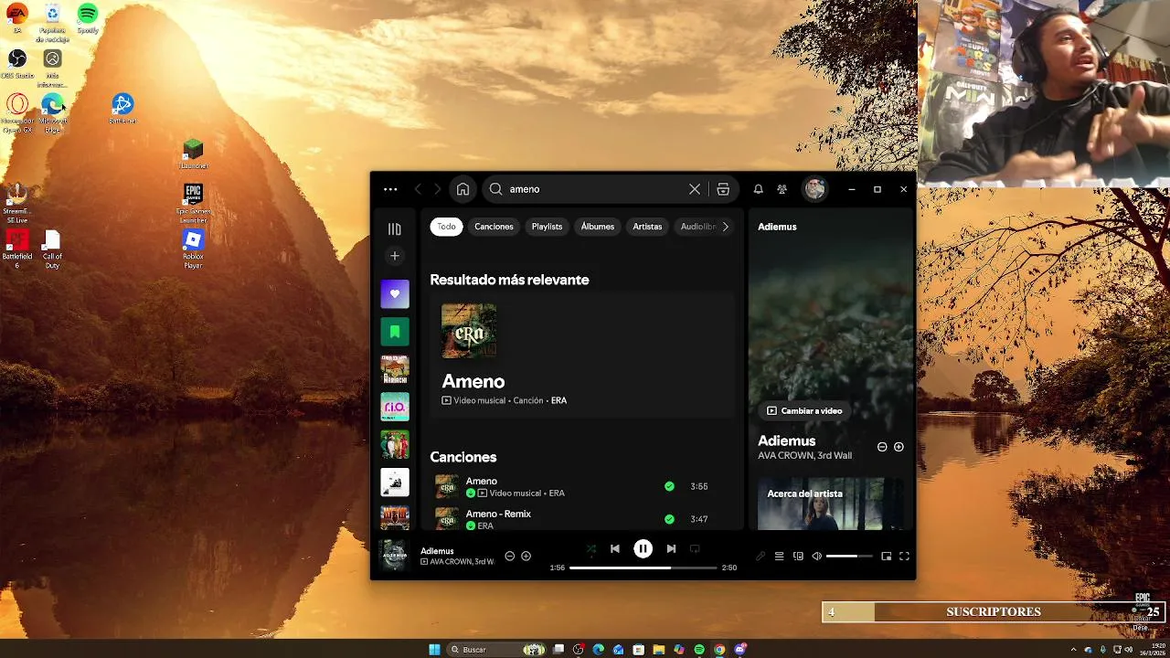Image resolution: width=1170 pixels, height=658 pixels.
Task: Connect to a device icon
Action: 798,556
